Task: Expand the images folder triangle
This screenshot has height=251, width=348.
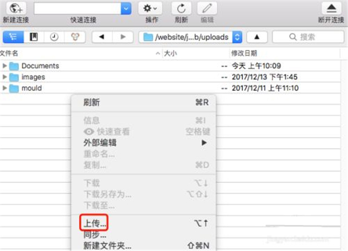Action: tap(5, 77)
